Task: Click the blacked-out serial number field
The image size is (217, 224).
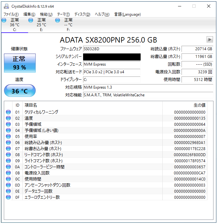Action: pos(112,57)
